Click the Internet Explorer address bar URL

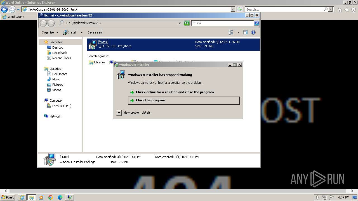pos(52,9)
